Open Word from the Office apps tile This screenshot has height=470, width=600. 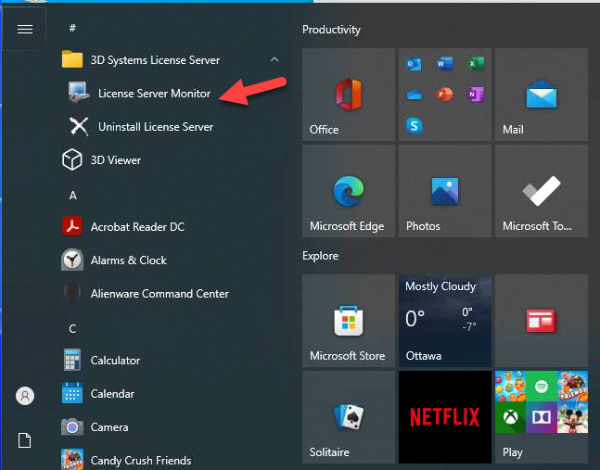(444, 63)
